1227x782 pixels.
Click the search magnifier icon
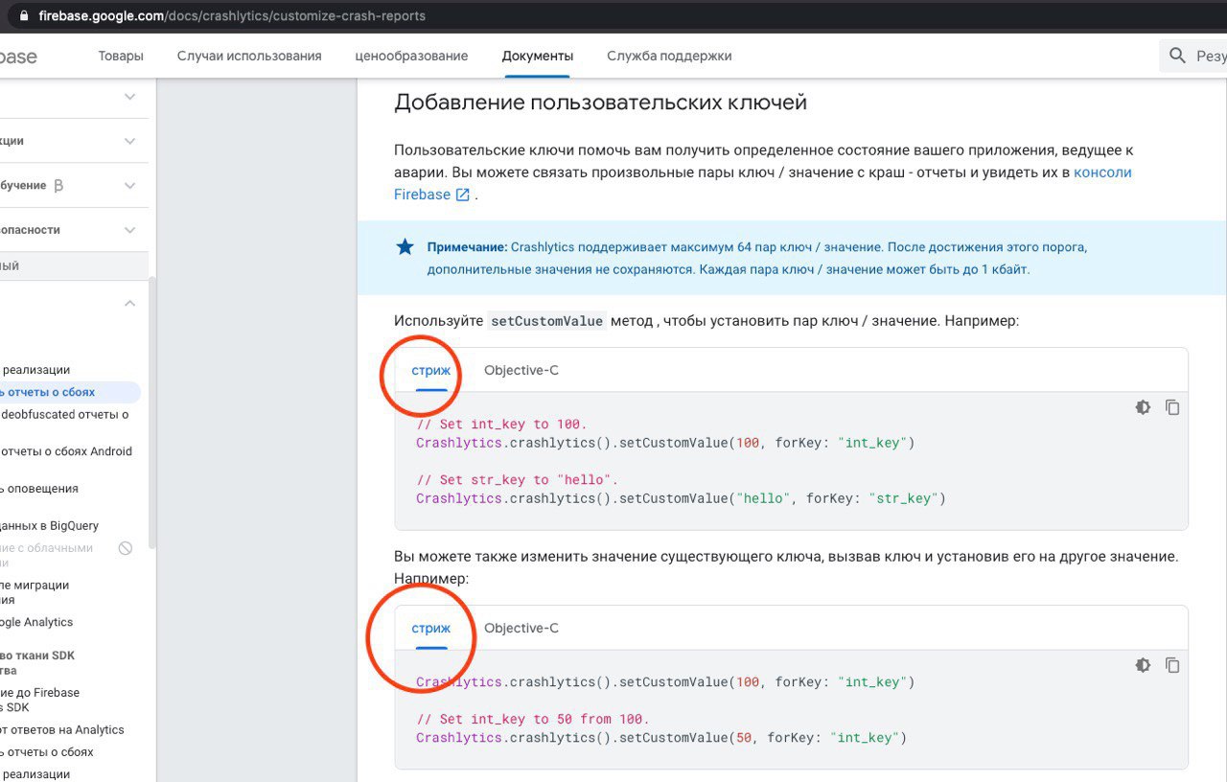point(1178,56)
